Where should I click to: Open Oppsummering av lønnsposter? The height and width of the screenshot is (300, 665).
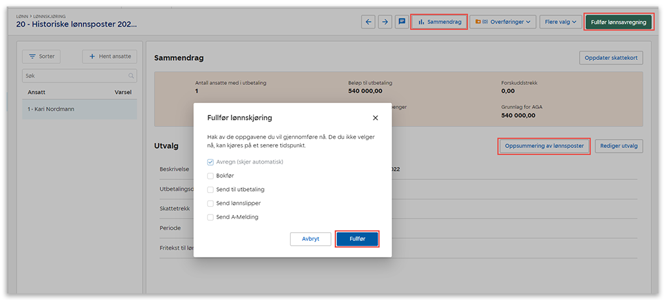pos(544,145)
